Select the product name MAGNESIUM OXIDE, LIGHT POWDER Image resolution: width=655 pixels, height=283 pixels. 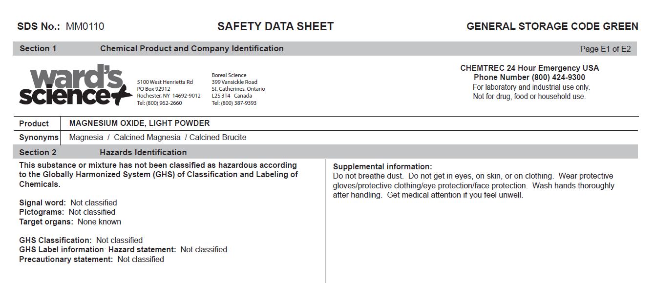tap(139, 123)
